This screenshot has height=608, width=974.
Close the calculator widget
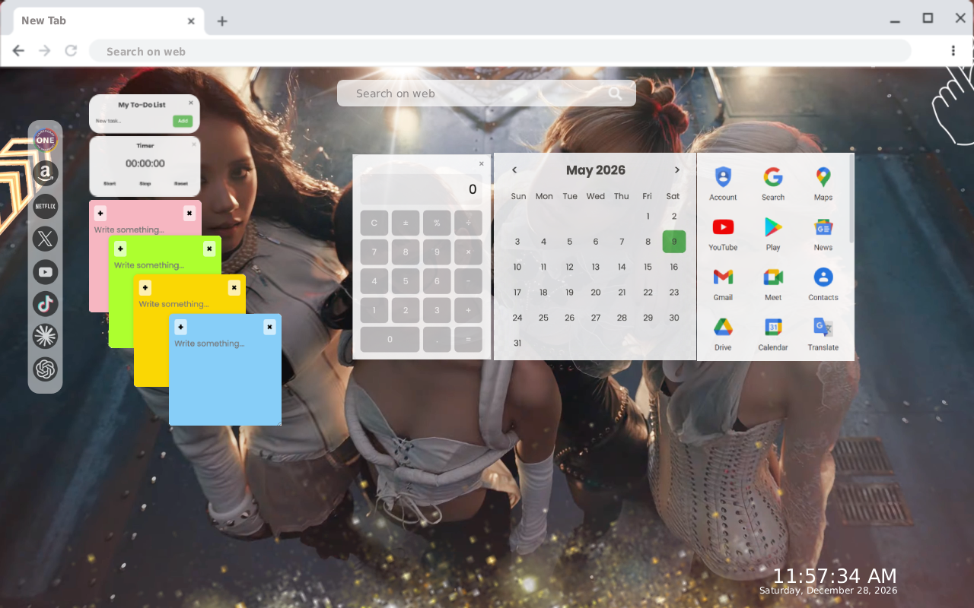pyautogui.click(x=482, y=163)
